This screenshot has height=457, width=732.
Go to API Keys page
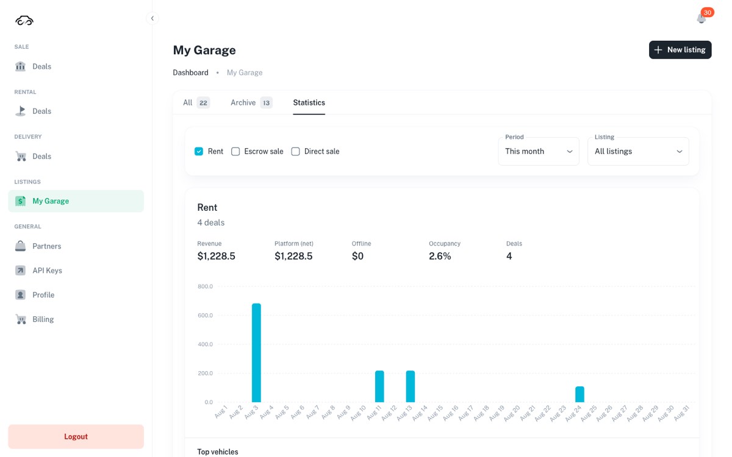pos(76,271)
